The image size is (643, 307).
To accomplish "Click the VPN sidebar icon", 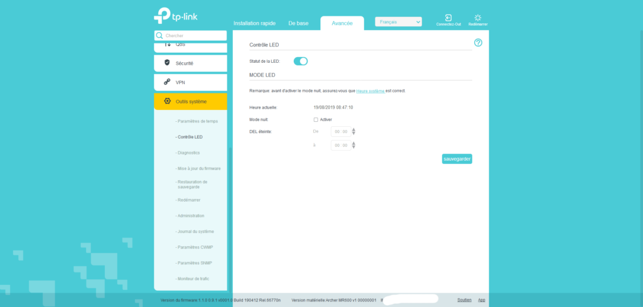I will 167,82.
